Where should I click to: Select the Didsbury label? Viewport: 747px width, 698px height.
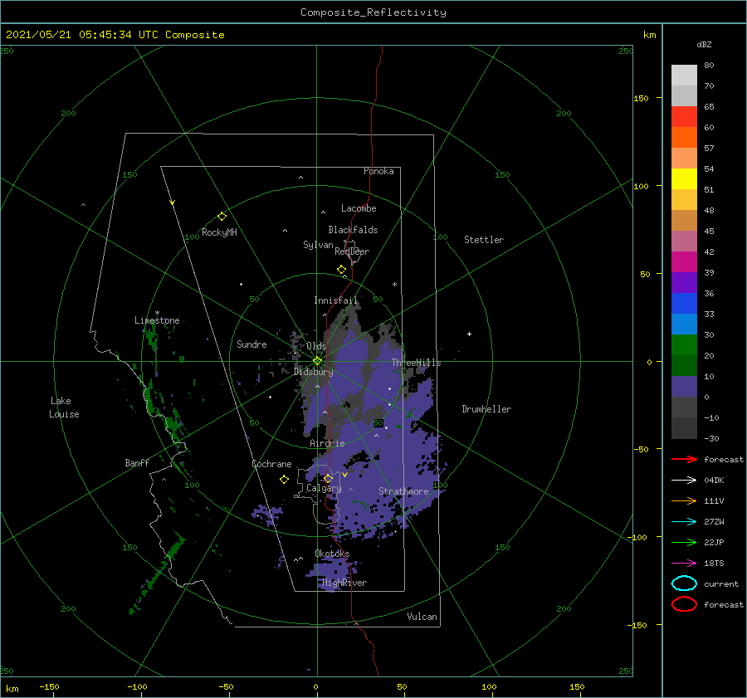click(x=314, y=372)
